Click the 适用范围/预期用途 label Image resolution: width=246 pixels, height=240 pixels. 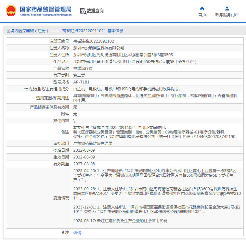[53, 98]
